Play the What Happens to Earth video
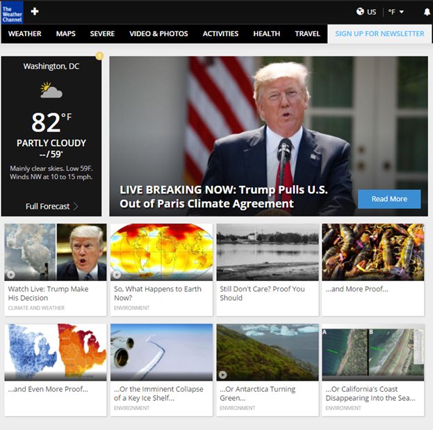Image resolution: width=433 pixels, height=430 pixels. coord(117,275)
